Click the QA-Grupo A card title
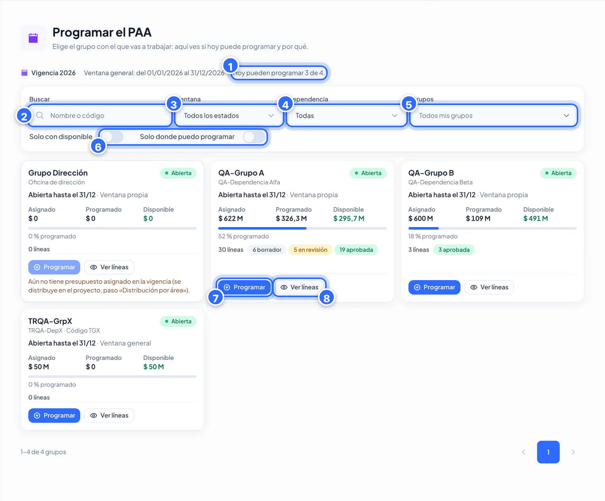The image size is (605, 501). [x=241, y=173]
